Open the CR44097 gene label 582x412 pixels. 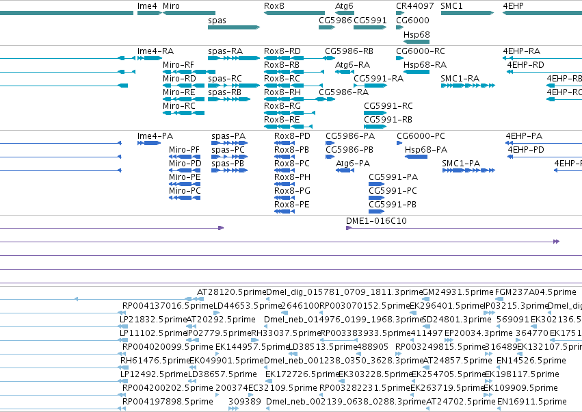(x=415, y=6)
